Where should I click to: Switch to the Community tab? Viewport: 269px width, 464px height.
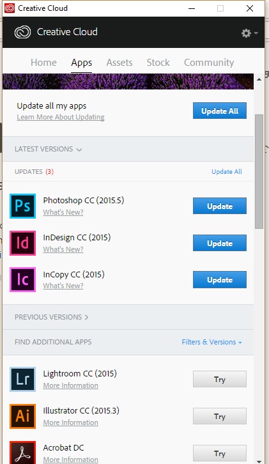[x=209, y=63]
